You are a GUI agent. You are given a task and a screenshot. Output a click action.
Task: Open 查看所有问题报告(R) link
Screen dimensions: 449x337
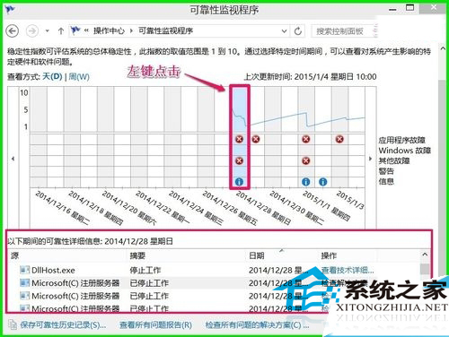pos(155,325)
